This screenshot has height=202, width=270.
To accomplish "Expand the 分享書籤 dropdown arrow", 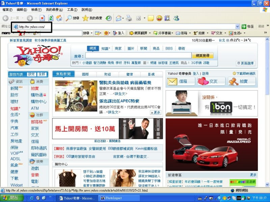I will tap(172, 33).
